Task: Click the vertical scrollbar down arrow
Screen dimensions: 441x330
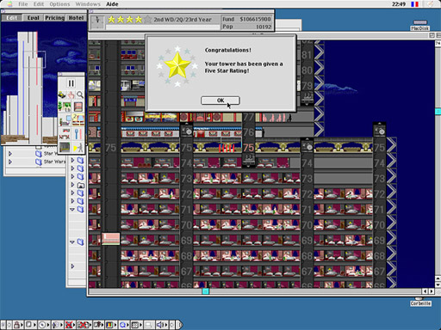Action: 438,284
